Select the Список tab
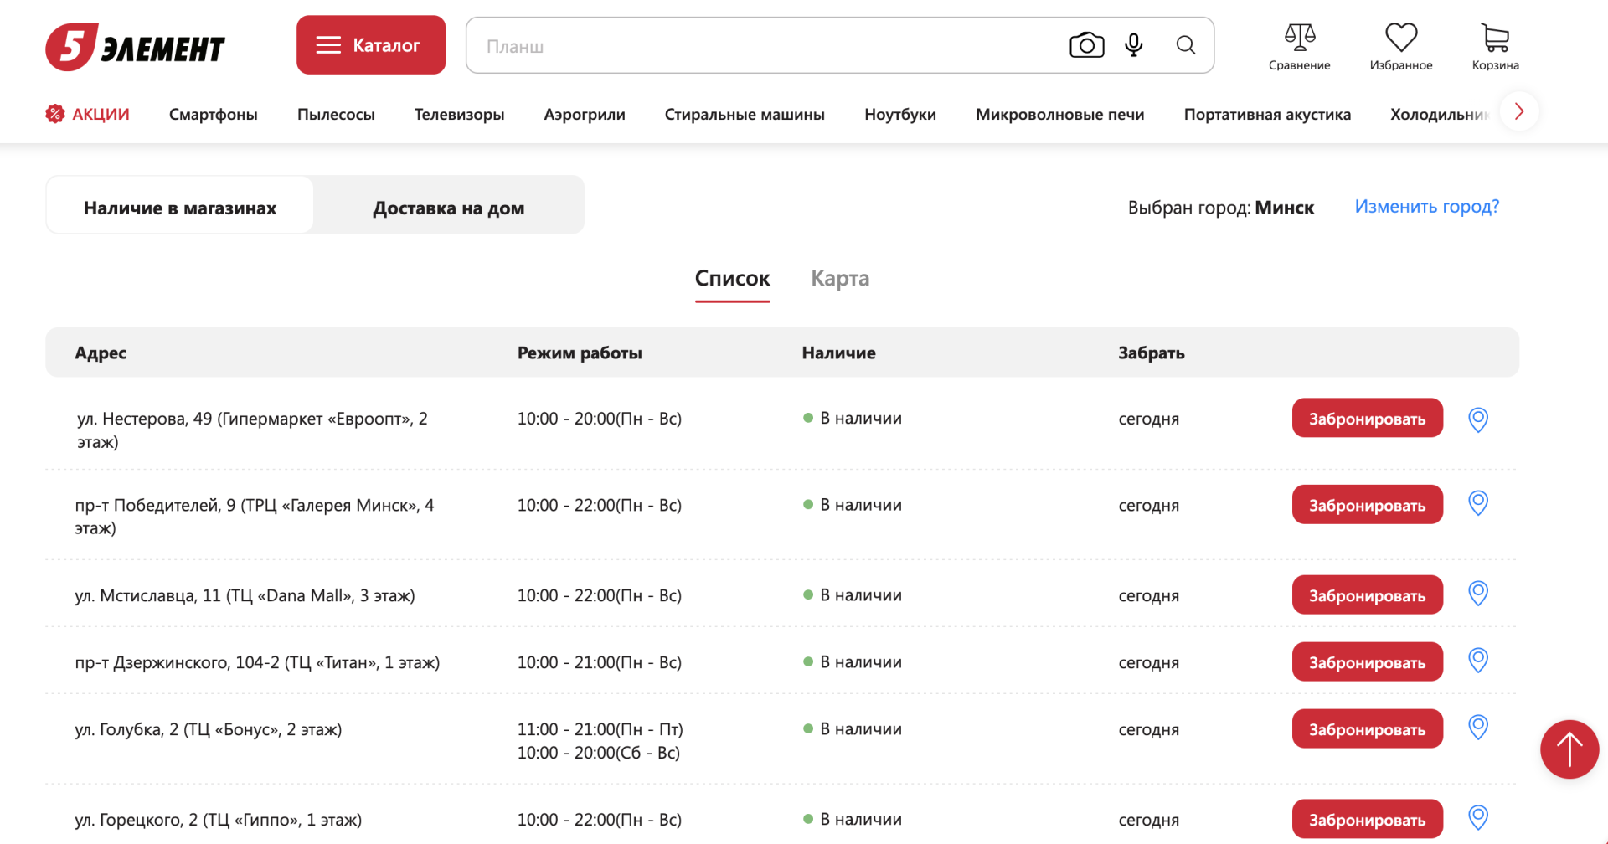The height and width of the screenshot is (844, 1608). pyautogui.click(x=732, y=278)
